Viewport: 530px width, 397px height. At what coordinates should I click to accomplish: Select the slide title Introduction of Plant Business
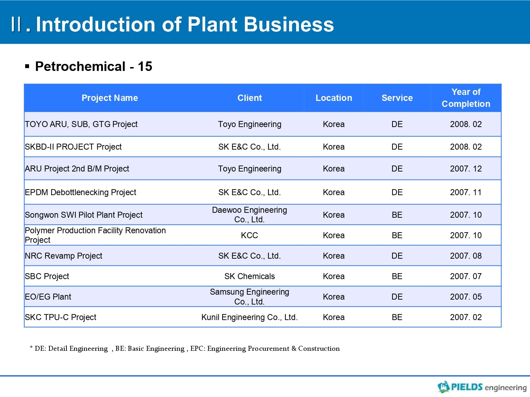pos(185,24)
